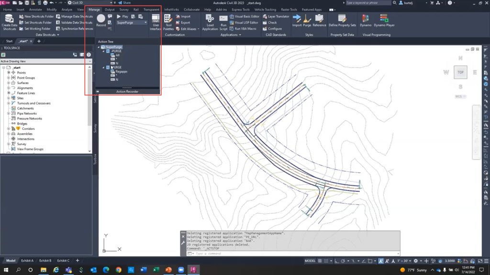Viewport: 490px width, 275px height.
Task: Click the Record action macro button
Action: [x=101, y=20]
